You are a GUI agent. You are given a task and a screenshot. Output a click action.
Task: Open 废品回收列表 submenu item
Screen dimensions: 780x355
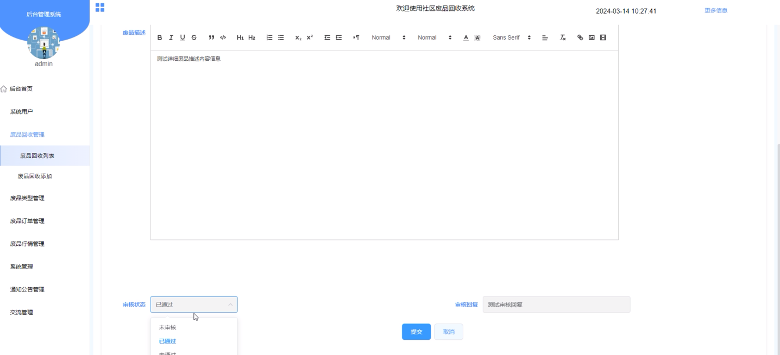[45, 156]
